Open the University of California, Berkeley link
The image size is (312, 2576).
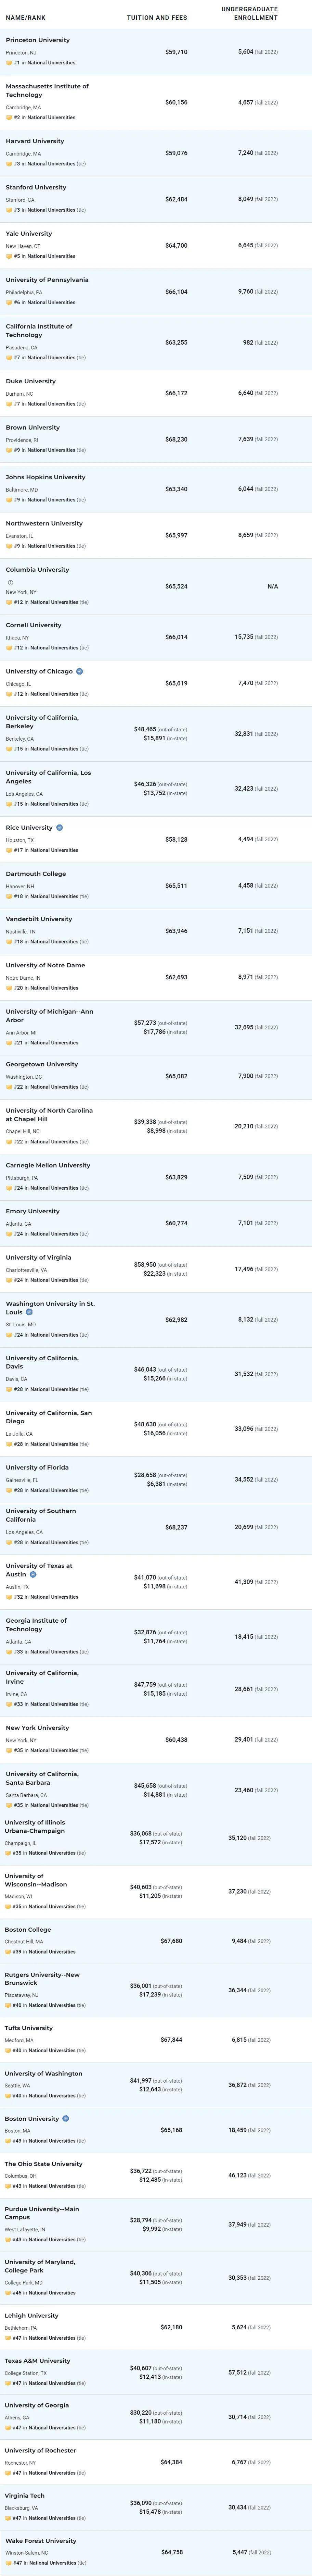tap(42, 722)
